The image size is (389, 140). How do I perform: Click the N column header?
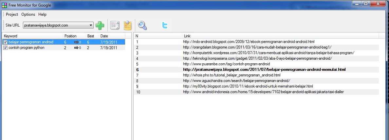158,36
